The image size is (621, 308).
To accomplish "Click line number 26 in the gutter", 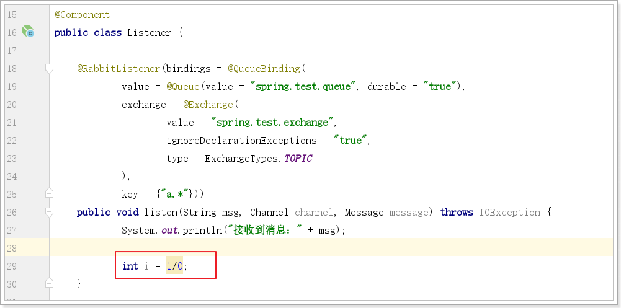I will tap(12, 213).
